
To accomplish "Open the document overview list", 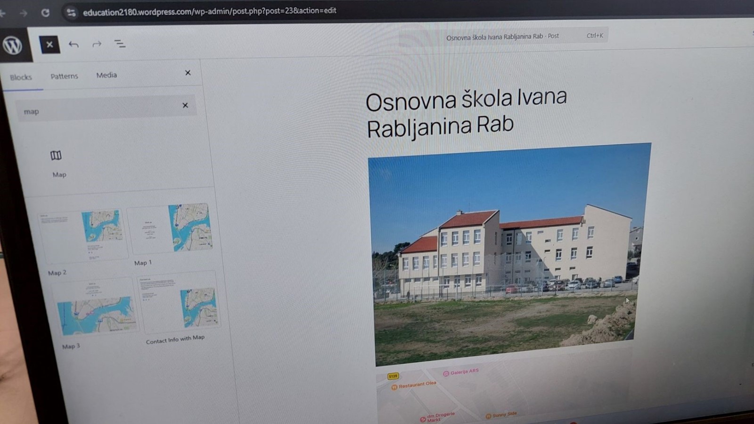I will [x=120, y=44].
